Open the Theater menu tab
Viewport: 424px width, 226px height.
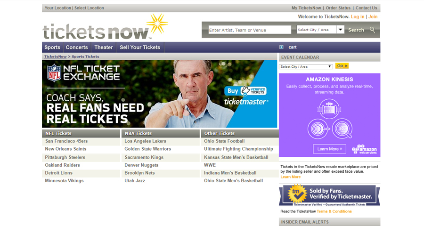pyautogui.click(x=104, y=47)
